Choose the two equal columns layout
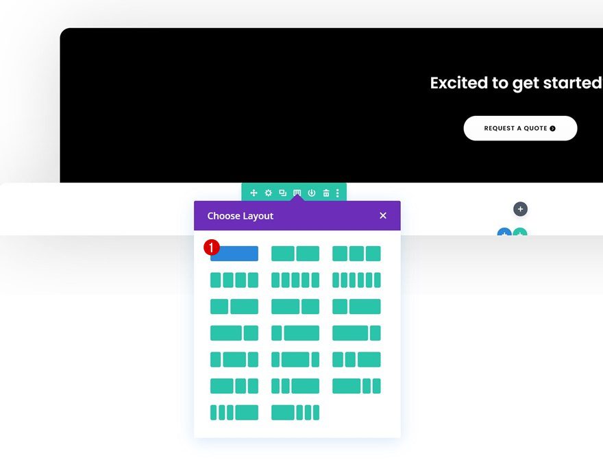This screenshot has width=603, height=460. tap(295, 254)
